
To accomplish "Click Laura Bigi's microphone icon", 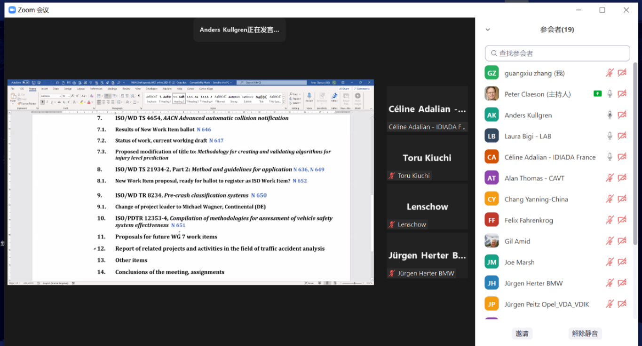I will click(610, 136).
